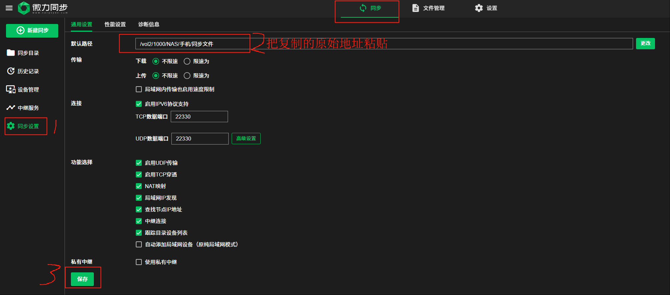Open 中继服务 relay icon

point(11,108)
